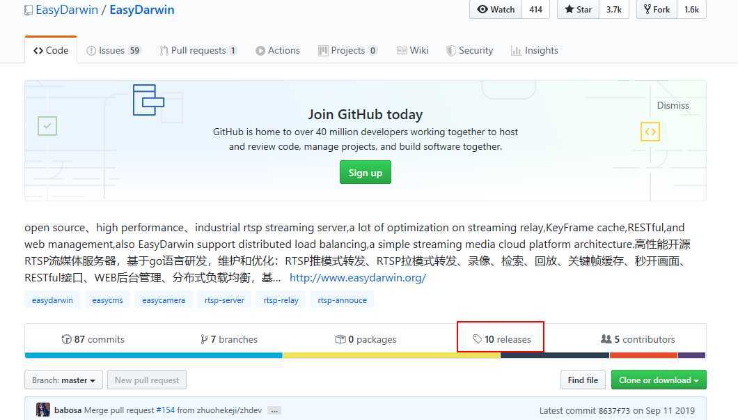Screen dimensions: 738x420
Task: Click the 59 issues counter badge
Action: [x=134, y=51]
